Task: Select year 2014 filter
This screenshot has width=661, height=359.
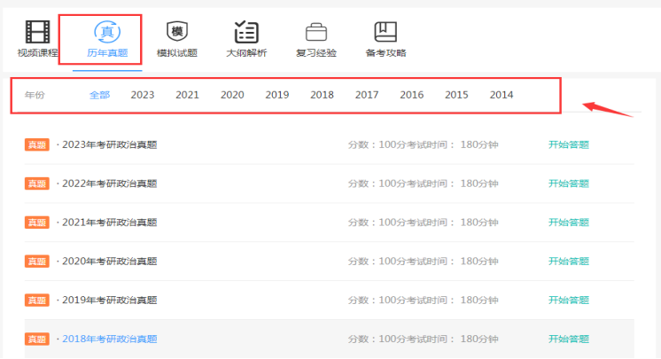Action: pos(502,95)
